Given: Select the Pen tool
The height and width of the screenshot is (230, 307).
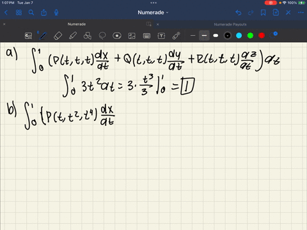Looking at the screenshot, I should pyautogui.click(x=43, y=36).
